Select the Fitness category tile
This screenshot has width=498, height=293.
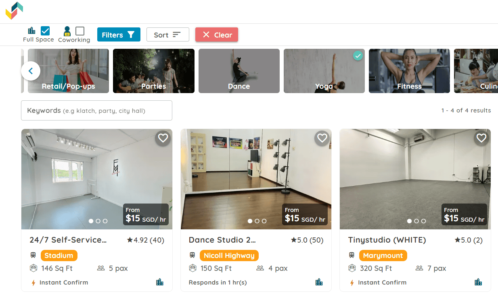pos(409,71)
